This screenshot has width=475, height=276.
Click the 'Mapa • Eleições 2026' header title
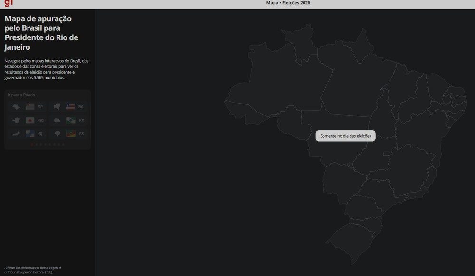point(288,3)
